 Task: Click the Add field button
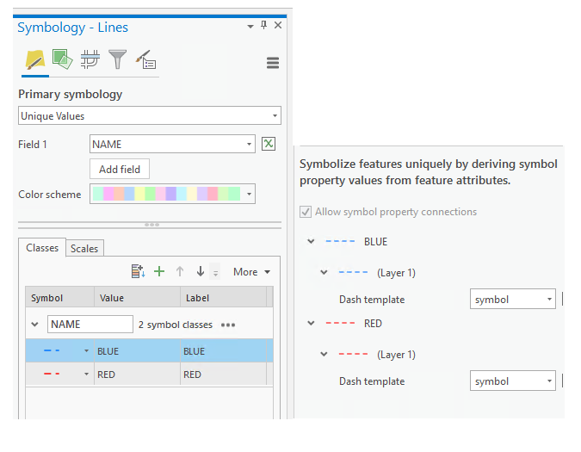(120, 170)
